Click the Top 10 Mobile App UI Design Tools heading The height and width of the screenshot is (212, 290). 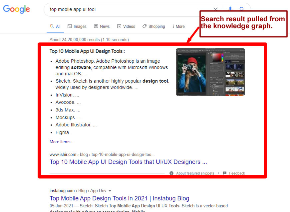click(87, 51)
